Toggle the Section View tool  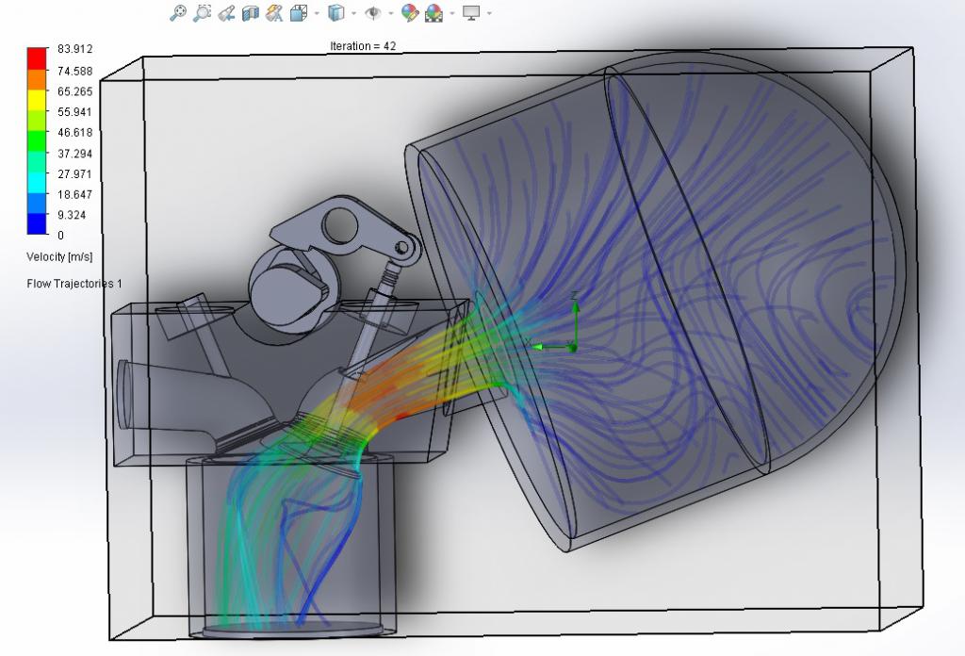(250, 13)
